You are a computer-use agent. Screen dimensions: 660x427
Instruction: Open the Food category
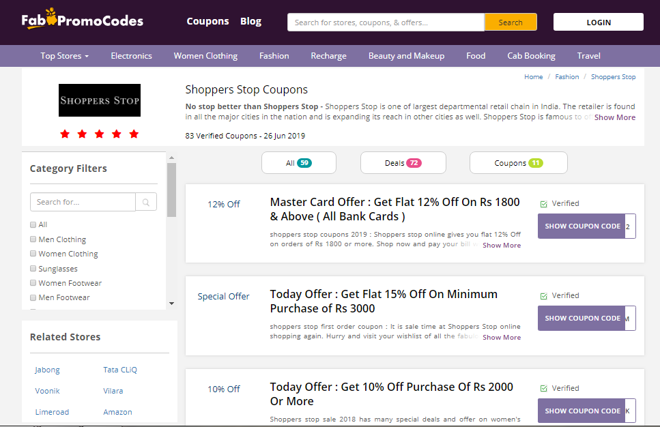[476, 55]
